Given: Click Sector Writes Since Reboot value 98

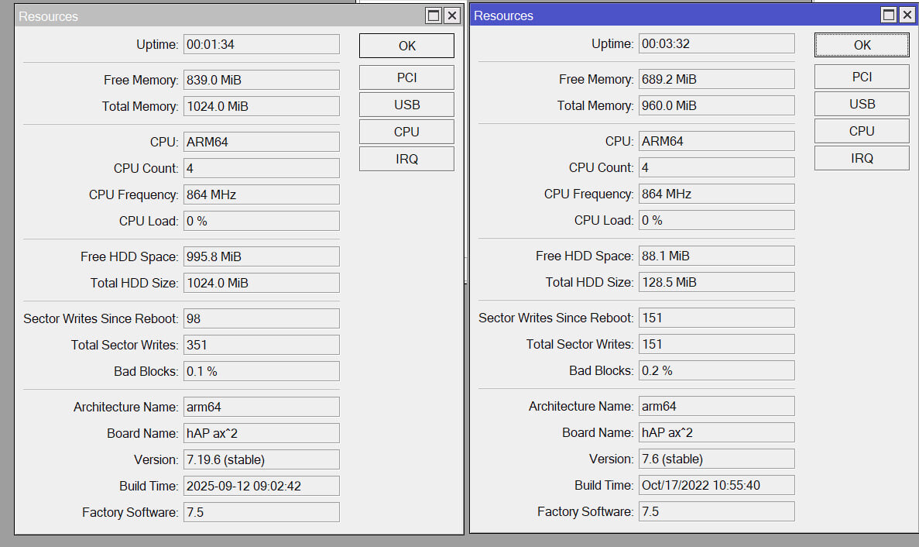Looking at the screenshot, I should pyautogui.click(x=262, y=319).
